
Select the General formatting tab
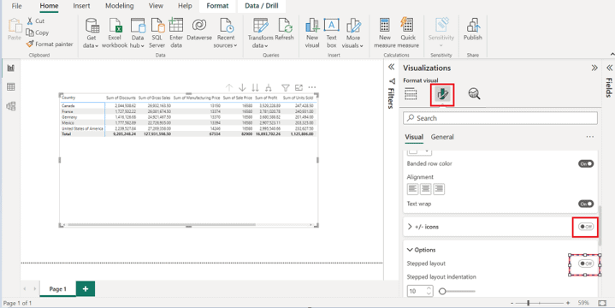click(442, 137)
